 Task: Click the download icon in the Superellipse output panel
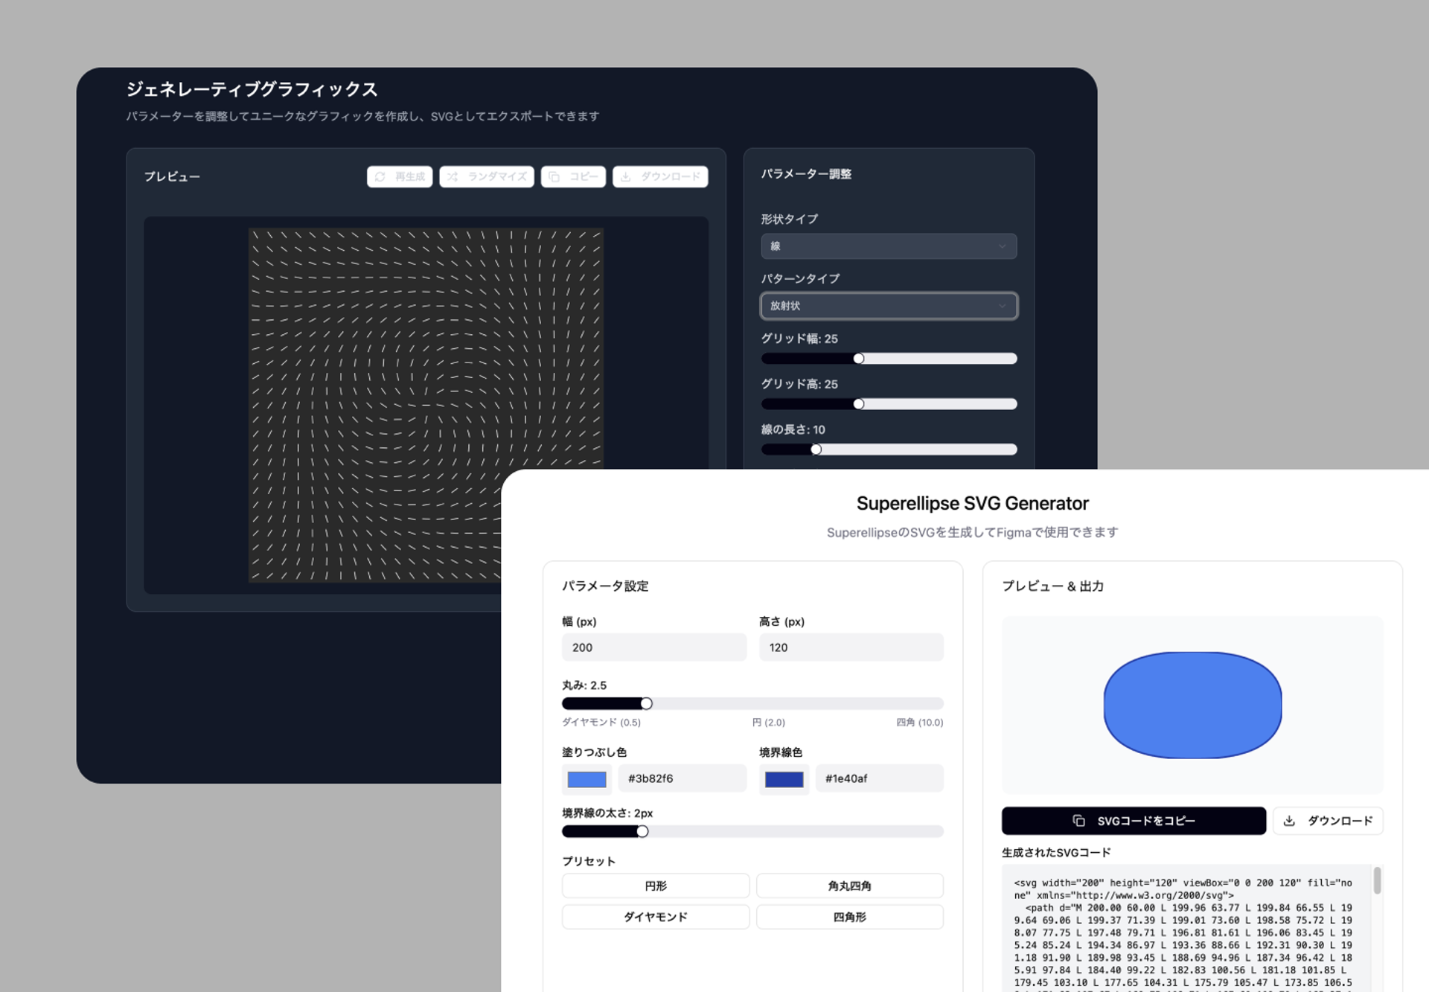click(1289, 820)
